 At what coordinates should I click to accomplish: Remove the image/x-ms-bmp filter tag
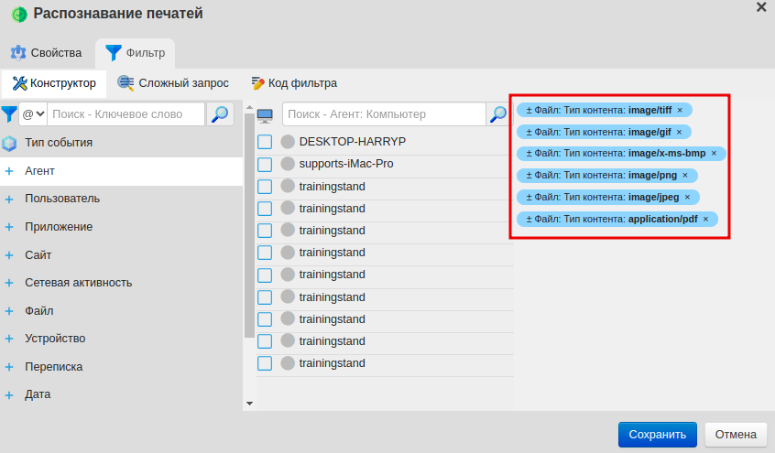[714, 154]
